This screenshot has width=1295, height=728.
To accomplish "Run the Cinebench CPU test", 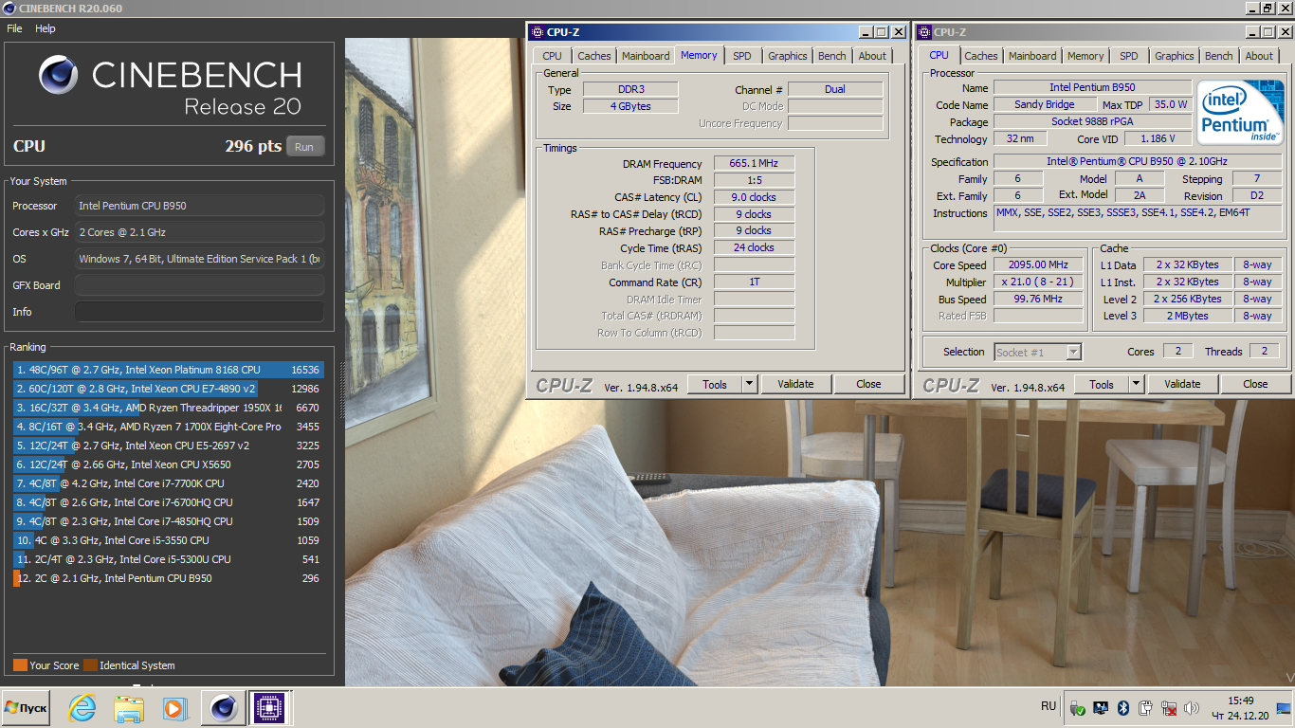I will tap(304, 146).
